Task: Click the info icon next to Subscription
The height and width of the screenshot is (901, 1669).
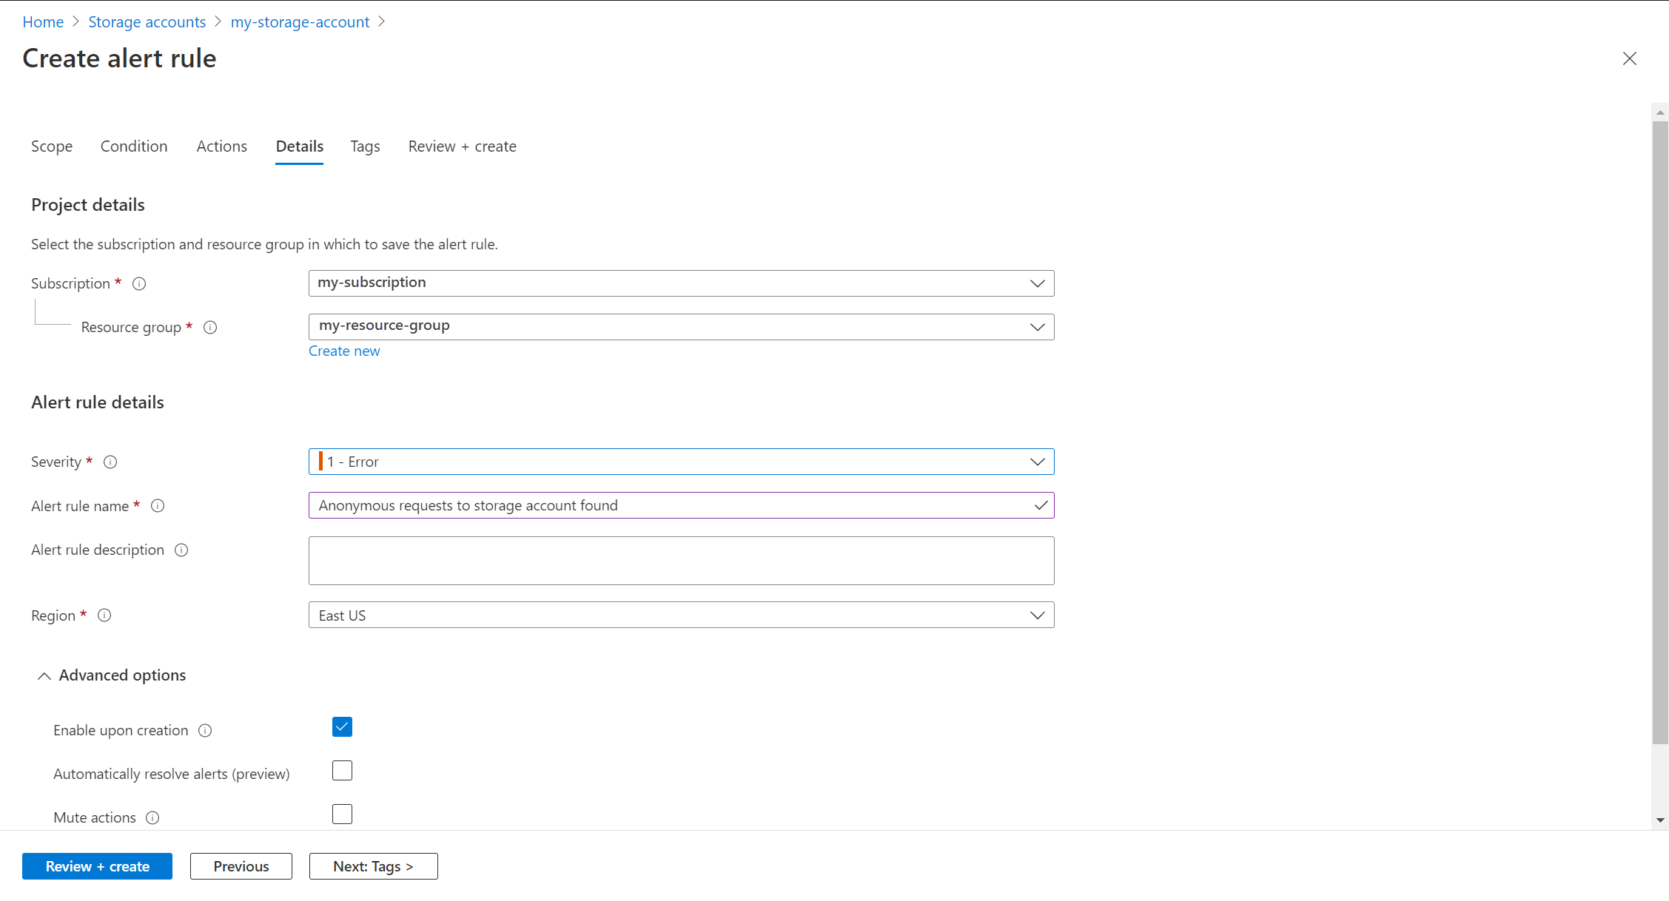Action: pyautogui.click(x=139, y=284)
